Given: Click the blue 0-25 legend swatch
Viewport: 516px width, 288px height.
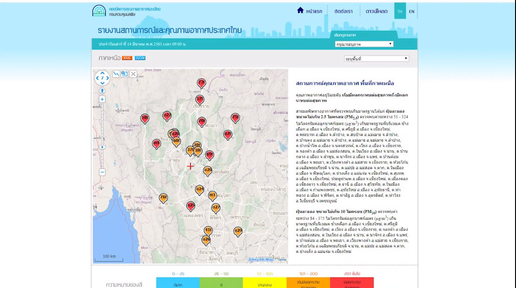Looking at the screenshot, I should coord(178,283).
